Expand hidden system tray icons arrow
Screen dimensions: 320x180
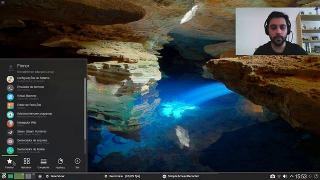(x=291, y=176)
